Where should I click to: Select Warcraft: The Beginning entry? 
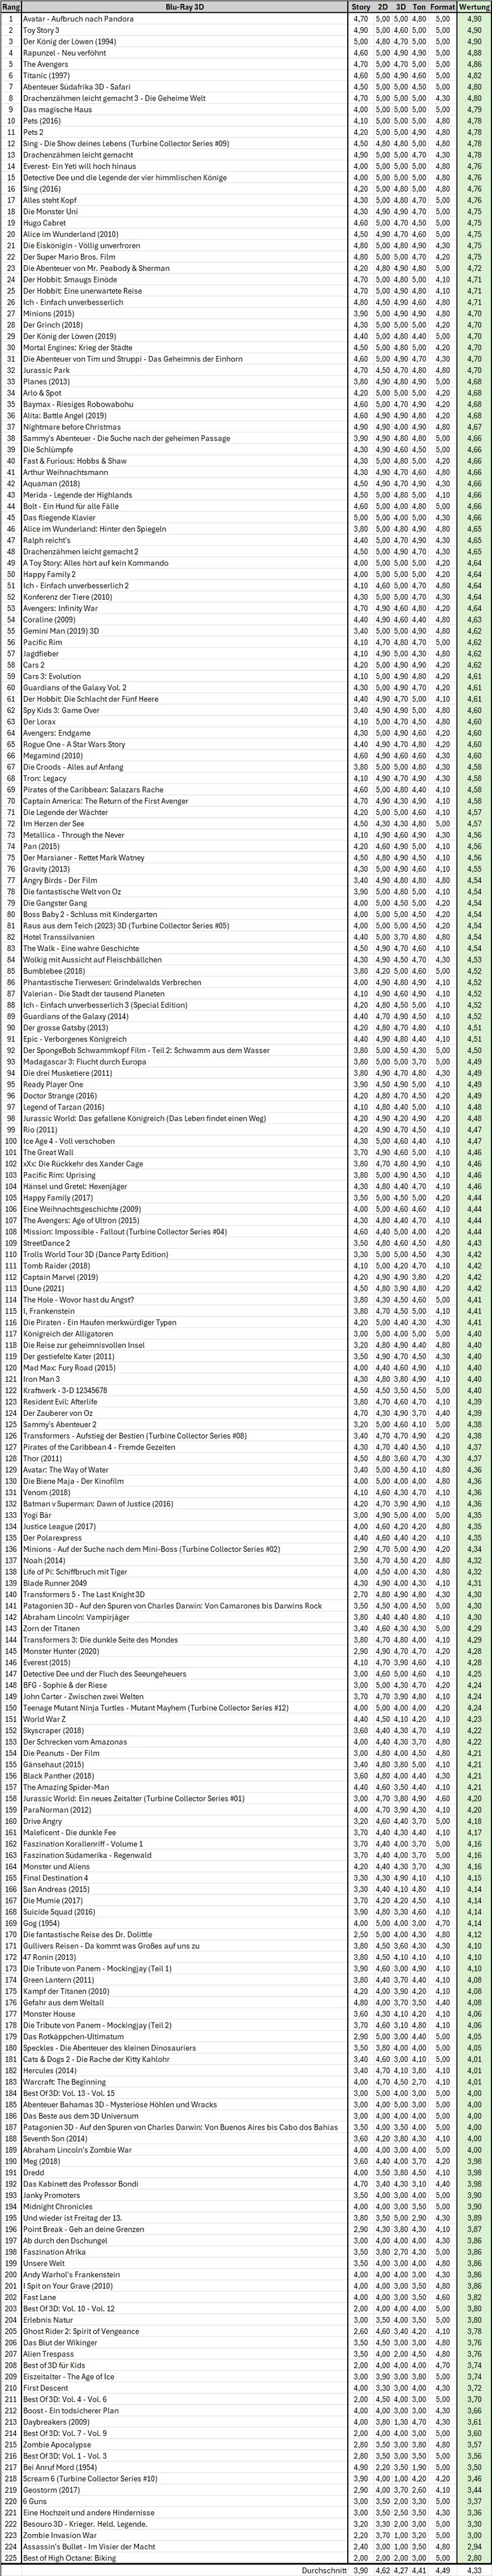64,2081
